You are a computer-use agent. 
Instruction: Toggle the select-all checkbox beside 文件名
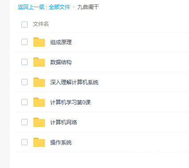click(x=24, y=25)
